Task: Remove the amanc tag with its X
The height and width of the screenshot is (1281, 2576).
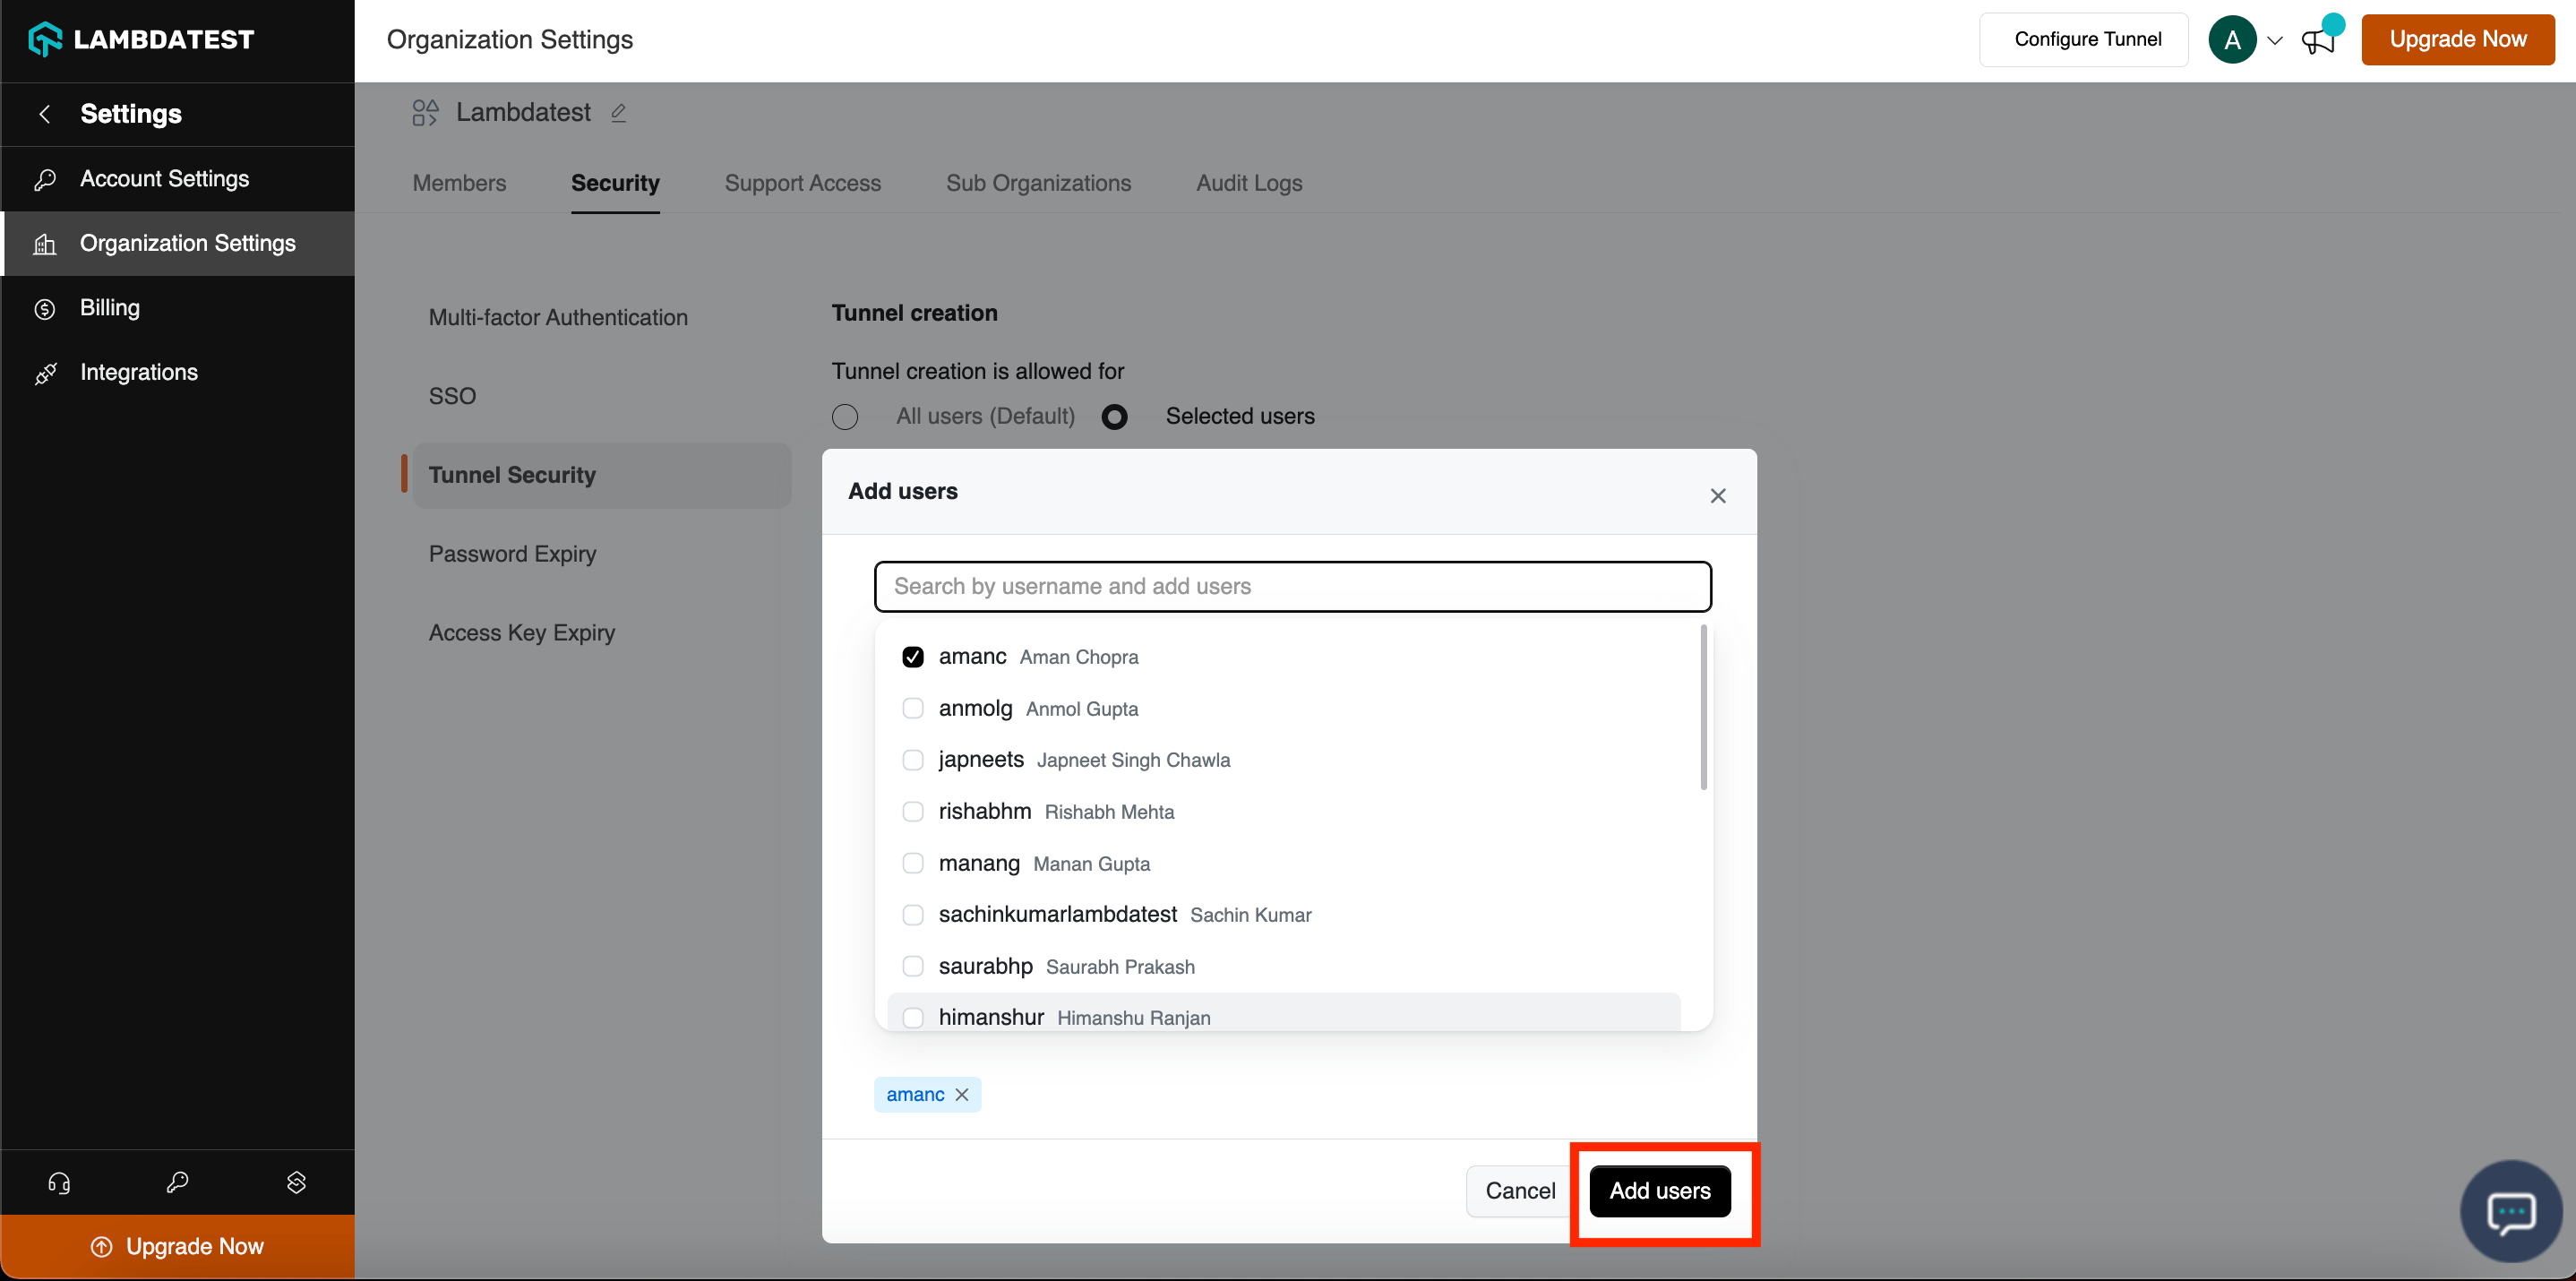Action: point(962,1094)
